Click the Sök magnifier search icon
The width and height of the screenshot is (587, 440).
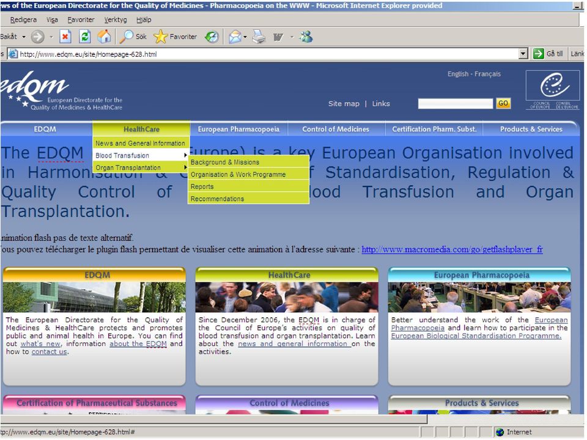click(126, 37)
